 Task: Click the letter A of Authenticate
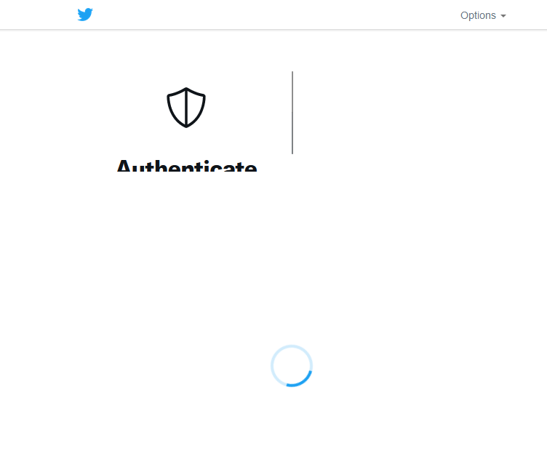click(124, 165)
